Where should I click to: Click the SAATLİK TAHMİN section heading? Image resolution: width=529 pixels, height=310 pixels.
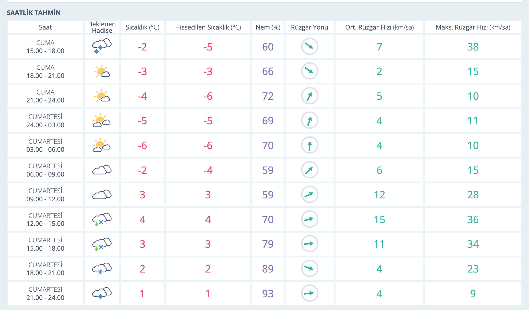tap(34, 13)
